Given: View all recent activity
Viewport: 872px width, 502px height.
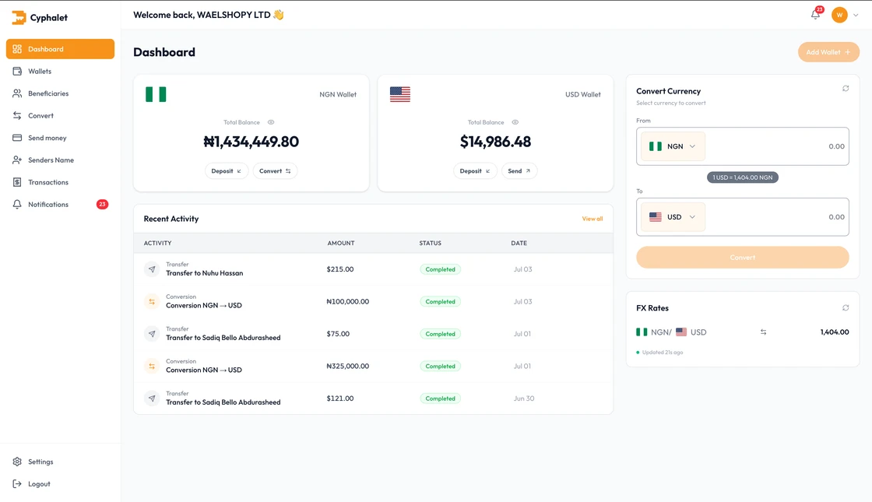Looking at the screenshot, I should [x=592, y=219].
